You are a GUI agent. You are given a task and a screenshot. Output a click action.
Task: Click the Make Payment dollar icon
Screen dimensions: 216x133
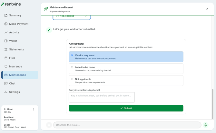pos(6,24)
